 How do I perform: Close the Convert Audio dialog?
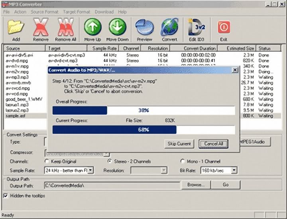click(x=235, y=70)
